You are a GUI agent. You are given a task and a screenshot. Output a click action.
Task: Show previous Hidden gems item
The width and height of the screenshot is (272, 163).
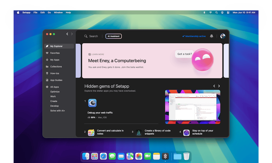214,86
